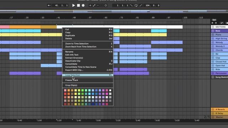Click the Percussion track play button
This screenshot has width=228, height=128.
[x=213, y=73]
